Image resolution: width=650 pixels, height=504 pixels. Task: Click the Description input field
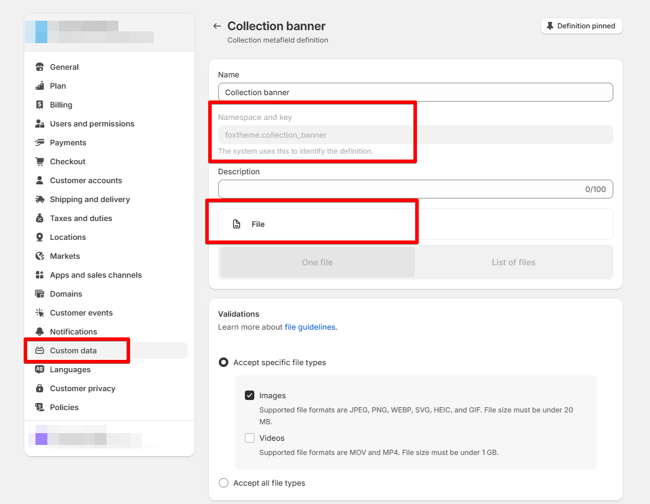pos(415,189)
